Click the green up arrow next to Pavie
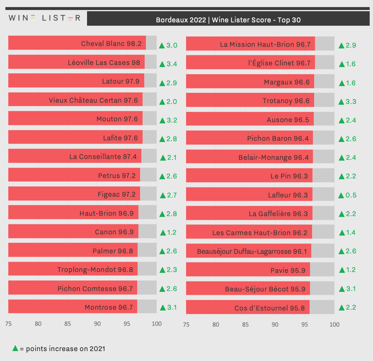 pos(342,270)
